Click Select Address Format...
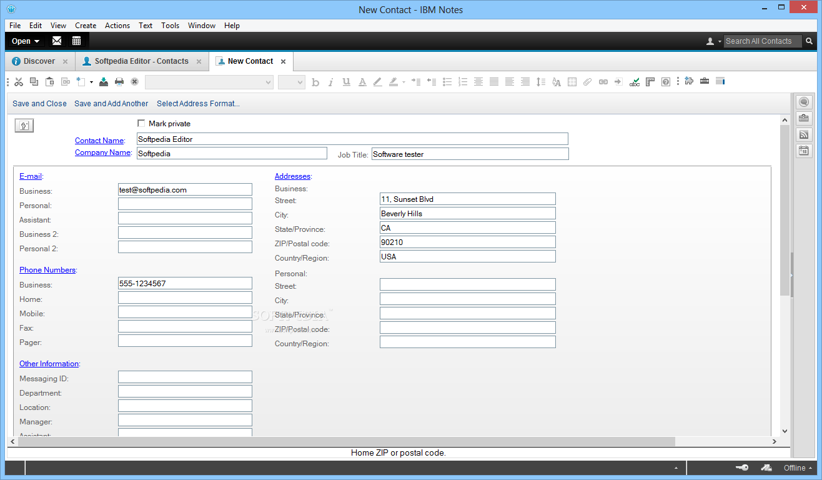Image resolution: width=822 pixels, height=480 pixels. coord(198,104)
